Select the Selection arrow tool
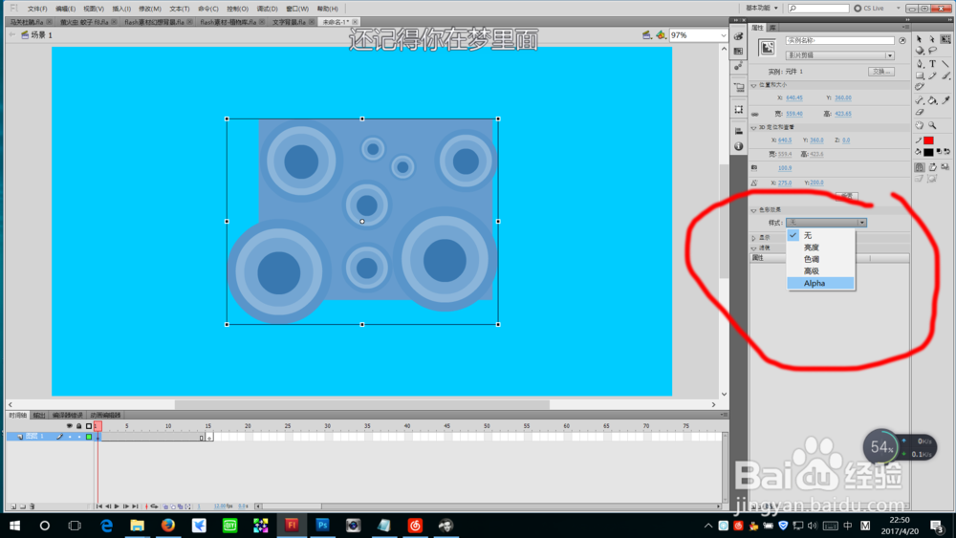The width and height of the screenshot is (956, 538). 920,39
